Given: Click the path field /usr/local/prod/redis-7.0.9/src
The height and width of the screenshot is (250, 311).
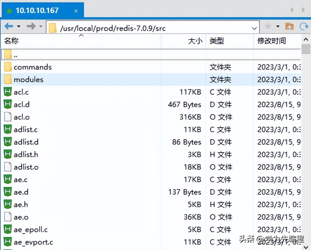Looking at the screenshot, I should pos(153,27).
